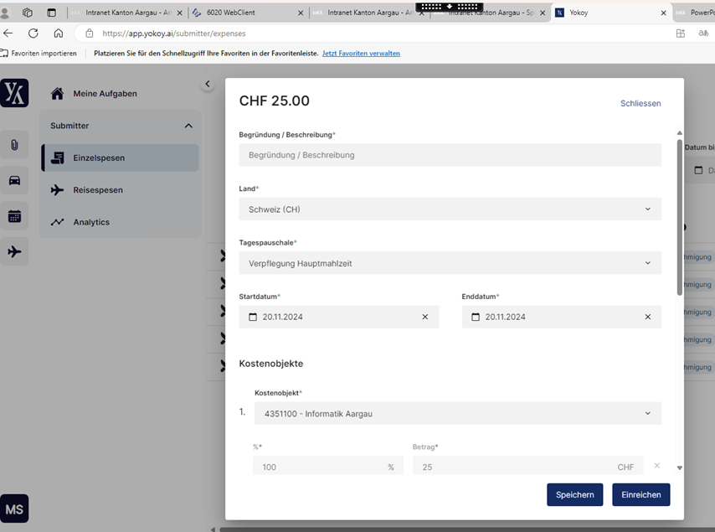Click the Begründung / Beschreibung input field
Image resolution: width=715 pixels, height=532 pixels.
(x=450, y=155)
